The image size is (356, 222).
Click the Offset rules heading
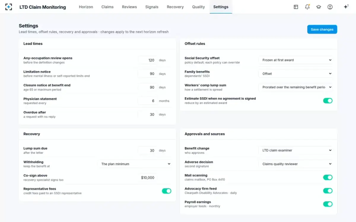195,44
